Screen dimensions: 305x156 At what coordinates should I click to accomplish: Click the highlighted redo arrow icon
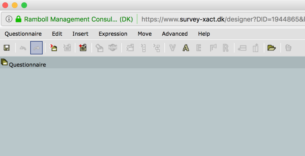(36, 48)
